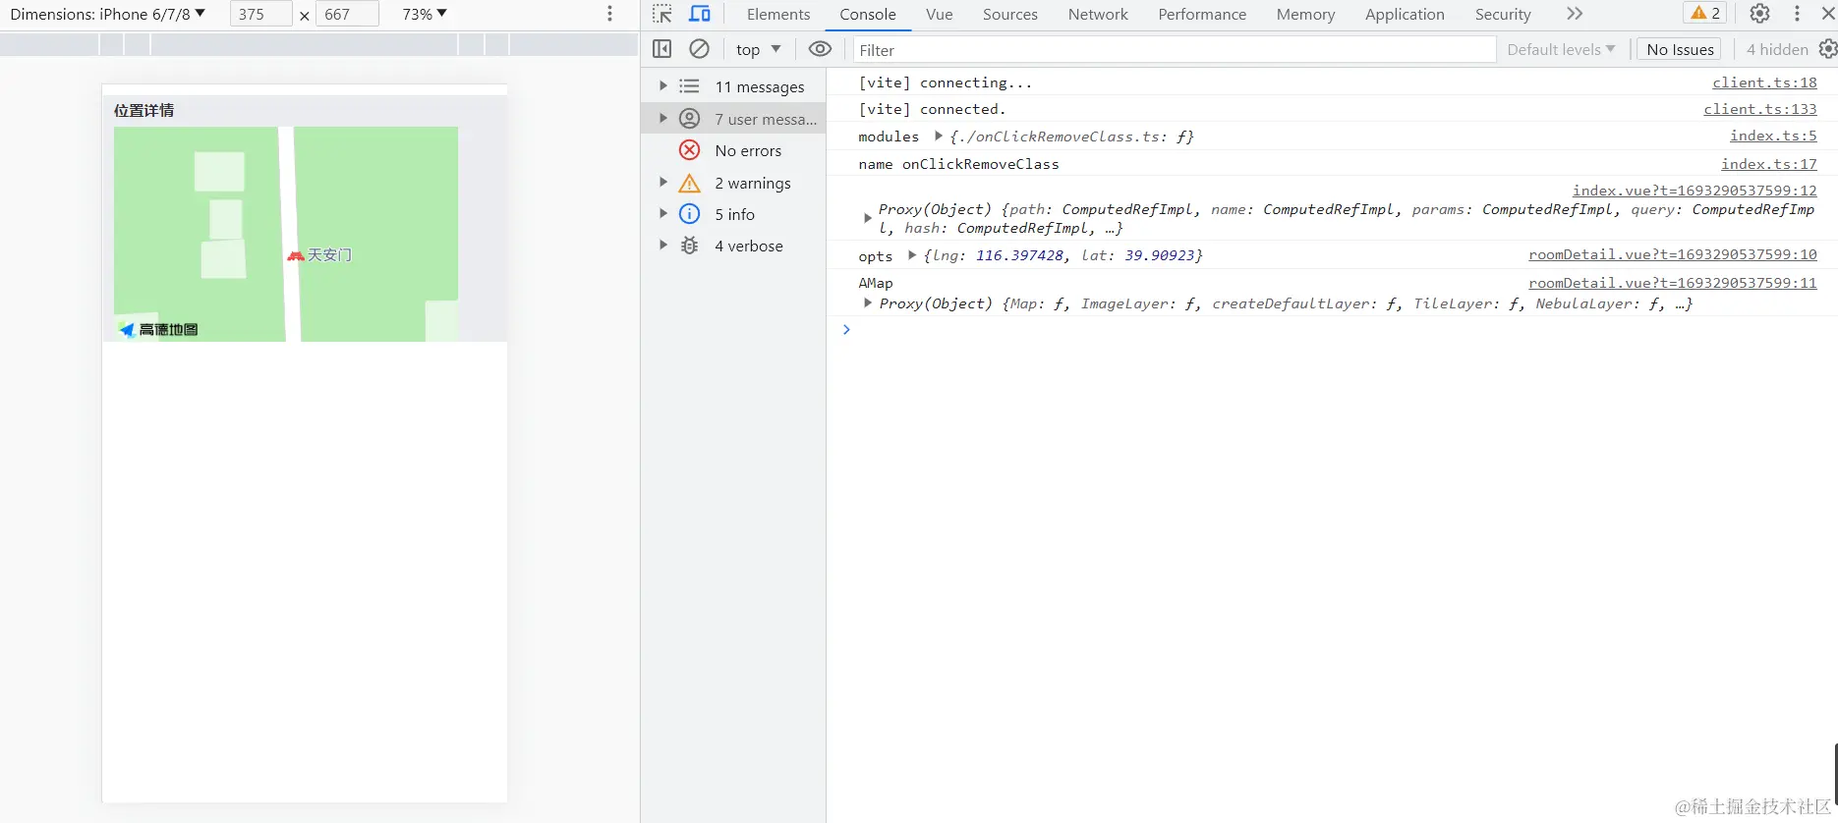1838x823 pixels.
Task: Open device toolbar more options menu
Action: [x=609, y=14]
